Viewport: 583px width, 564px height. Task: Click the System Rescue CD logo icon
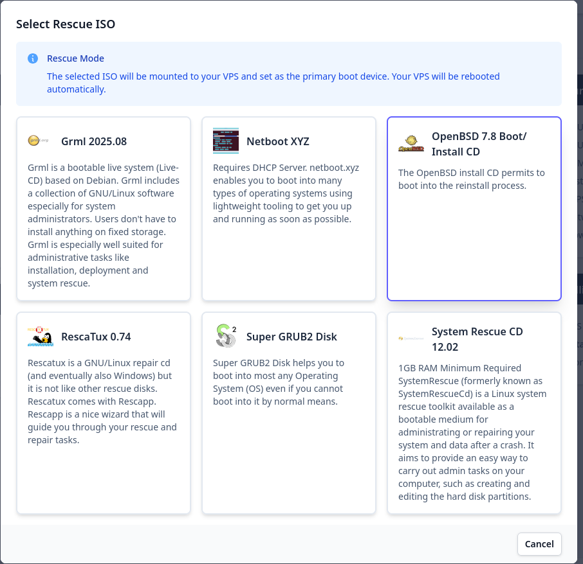coord(411,339)
